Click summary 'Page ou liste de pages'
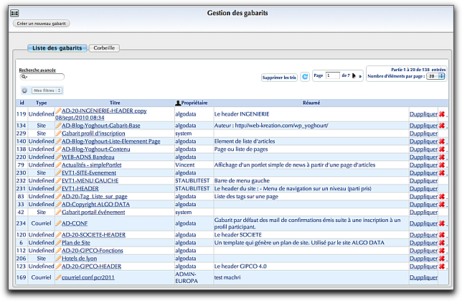462x301 pixels. 241,149
